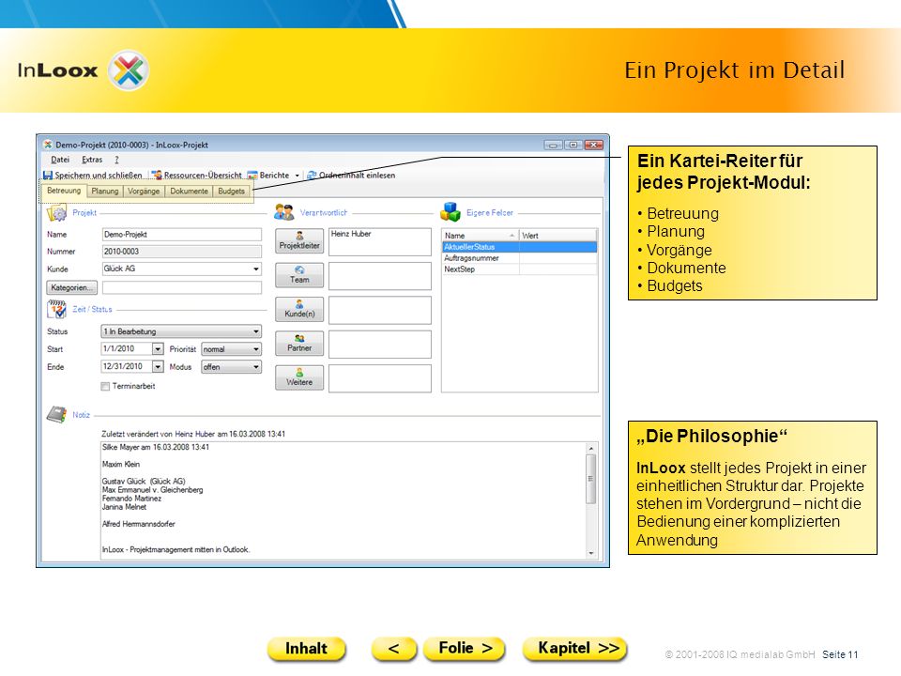The height and width of the screenshot is (676, 901).
Task: Click the Weitere button
Action: click(x=299, y=377)
